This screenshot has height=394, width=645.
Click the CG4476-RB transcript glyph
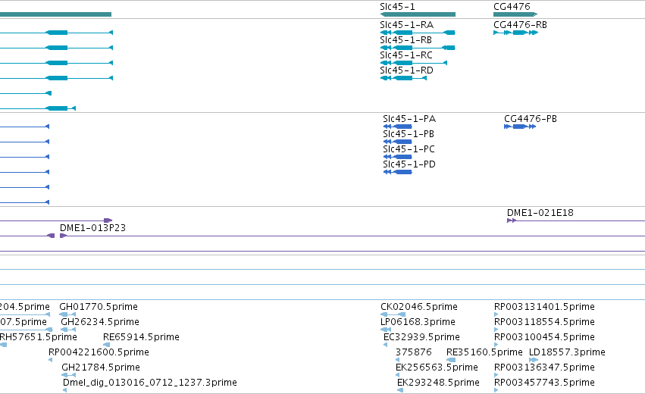click(515, 33)
